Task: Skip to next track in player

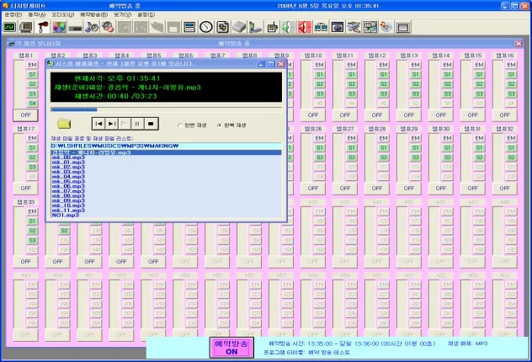Action: (112, 124)
